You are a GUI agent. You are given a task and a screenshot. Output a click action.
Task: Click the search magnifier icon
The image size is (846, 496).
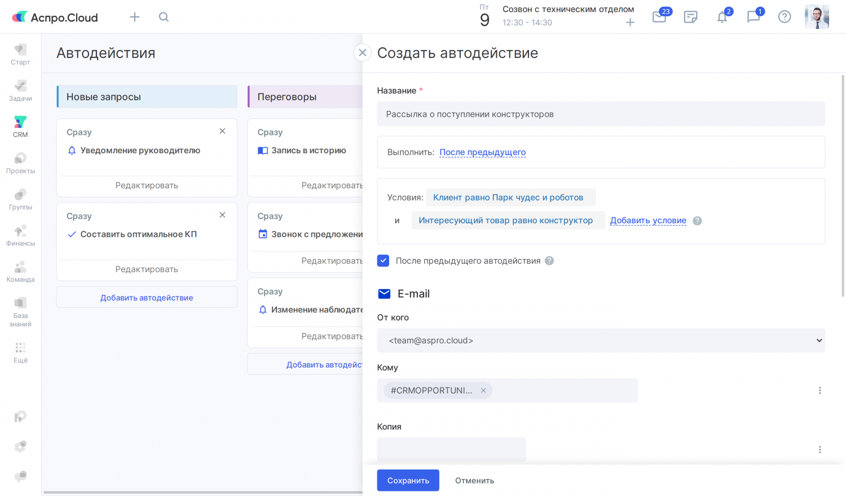164,17
